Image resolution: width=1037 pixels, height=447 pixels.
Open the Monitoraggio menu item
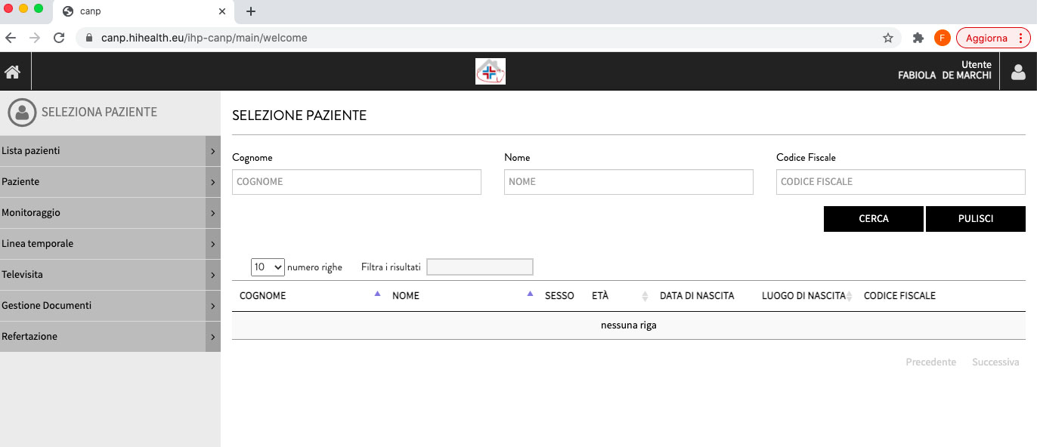(110, 213)
